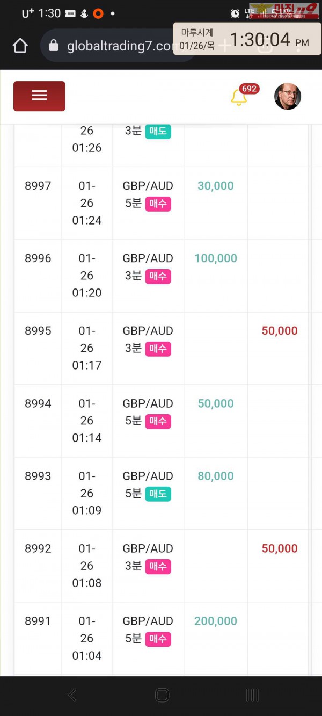This screenshot has height=716, width=322.
Task: Go to browser home page icon
Action: click(20, 46)
